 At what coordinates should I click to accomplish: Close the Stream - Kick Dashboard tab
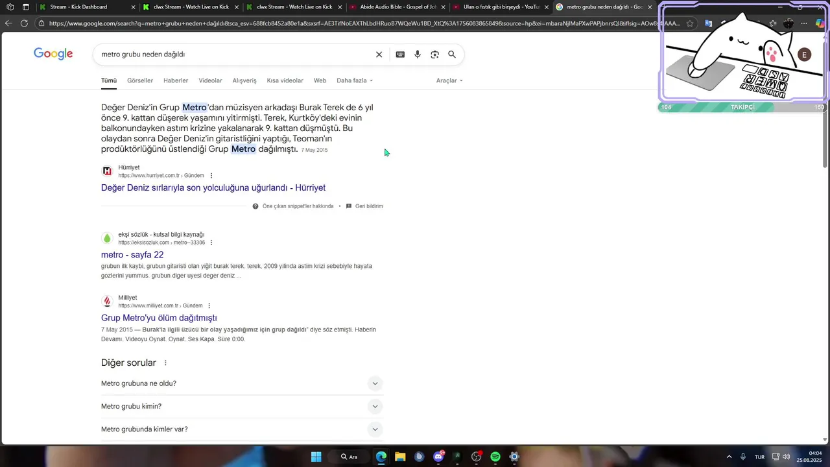coord(134,7)
